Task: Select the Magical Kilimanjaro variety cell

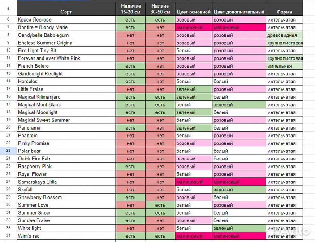Action: [66, 97]
